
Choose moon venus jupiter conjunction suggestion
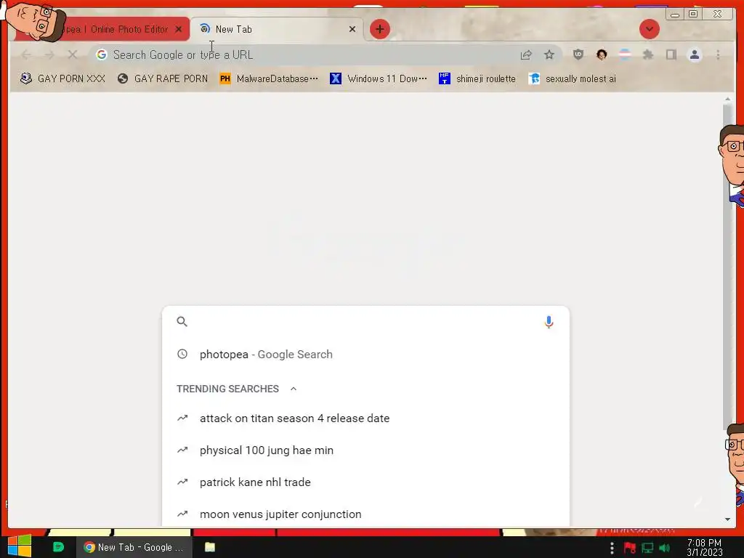pos(365,514)
